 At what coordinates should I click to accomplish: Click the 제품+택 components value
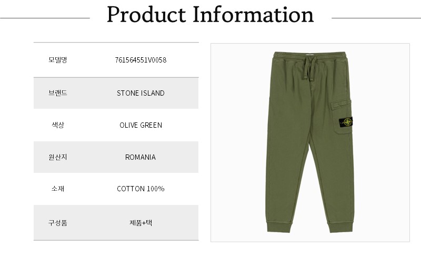click(x=141, y=222)
